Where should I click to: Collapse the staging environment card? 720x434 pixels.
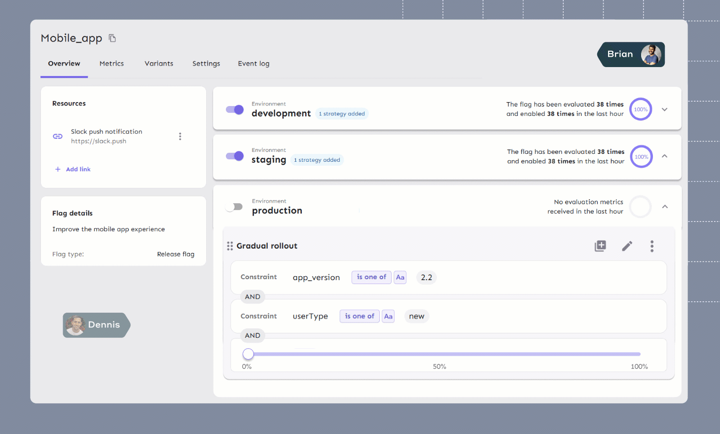point(664,156)
